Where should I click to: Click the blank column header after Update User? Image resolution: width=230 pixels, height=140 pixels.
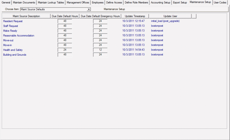(194, 16)
